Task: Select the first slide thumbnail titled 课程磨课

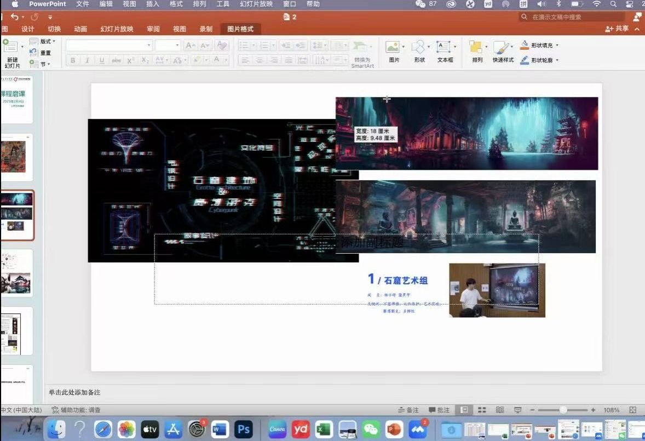Action: (16, 99)
